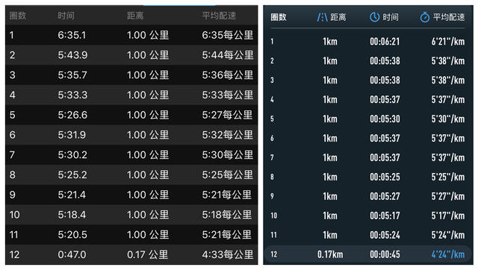Click the blue 4'24"/km pace value
Viewport: 478px width, 270px height.
[448, 254]
